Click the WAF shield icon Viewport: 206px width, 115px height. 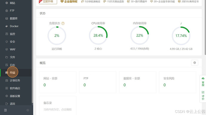7,49
